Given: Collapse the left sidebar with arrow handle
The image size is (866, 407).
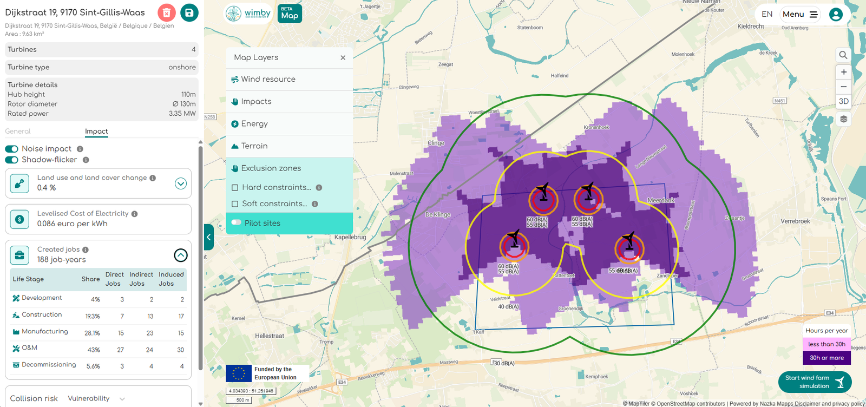Looking at the screenshot, I should pos(208,237).
